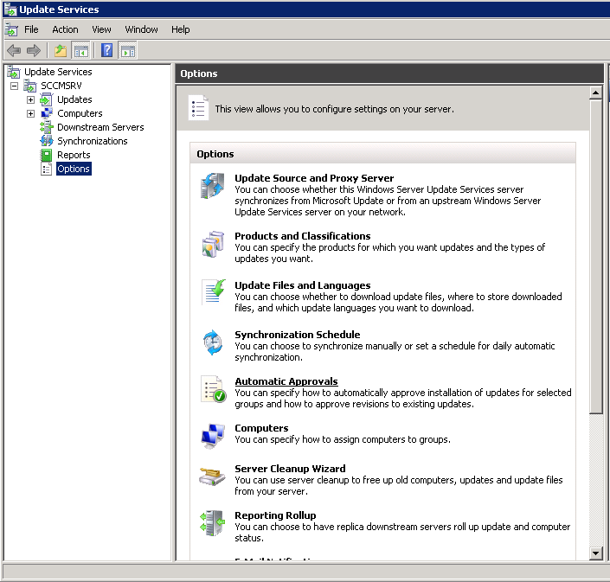Select SCCMSRV in the console tree
610x582 pixels.
coord(61,86)
